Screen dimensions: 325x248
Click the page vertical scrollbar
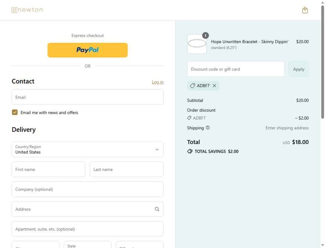[x=322, y=62]
